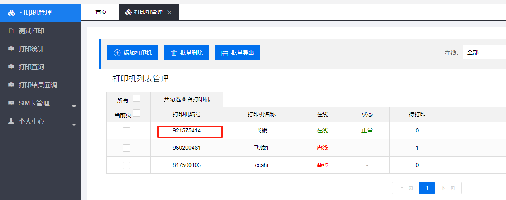The image size is (506, 200).
Task: Click the 打印机列表管理 heading
Action: (x=140, y=78)
